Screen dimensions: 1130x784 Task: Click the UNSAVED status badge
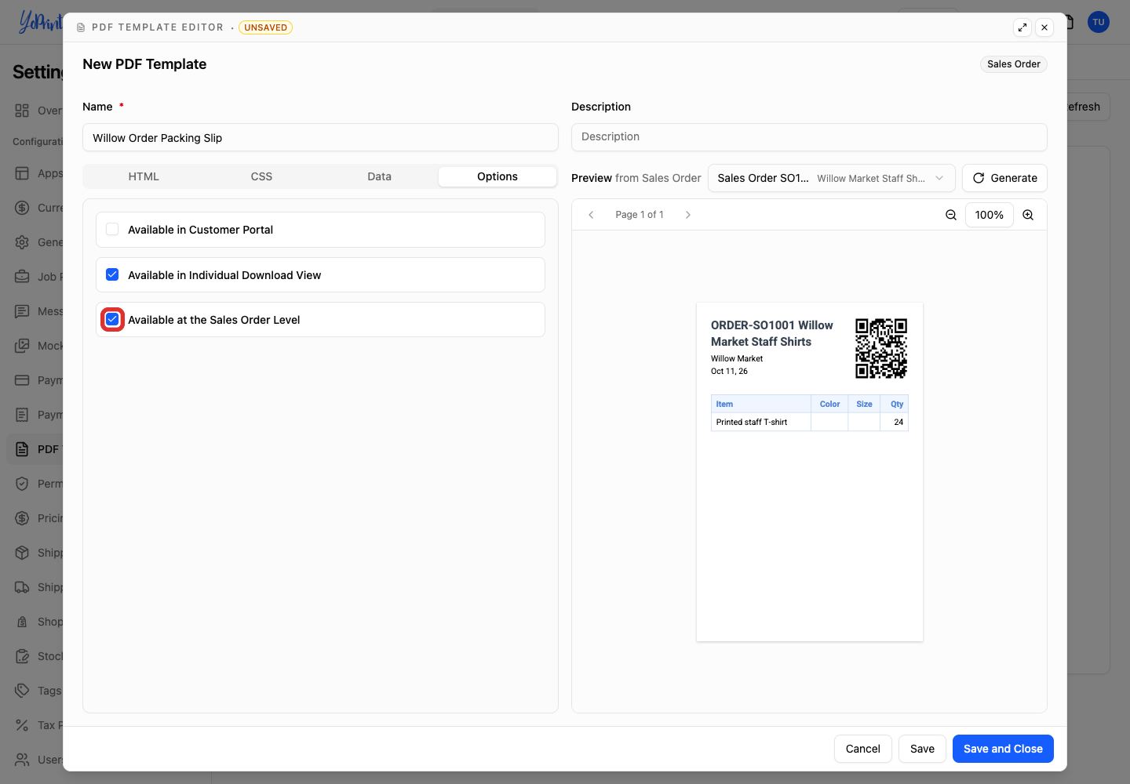265,27
